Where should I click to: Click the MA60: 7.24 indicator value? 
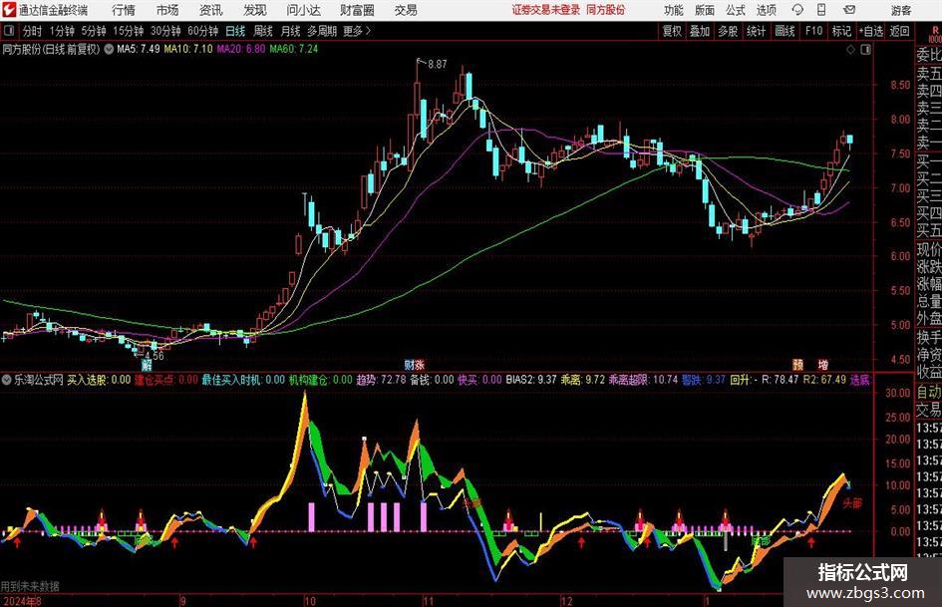coord(294,49)
